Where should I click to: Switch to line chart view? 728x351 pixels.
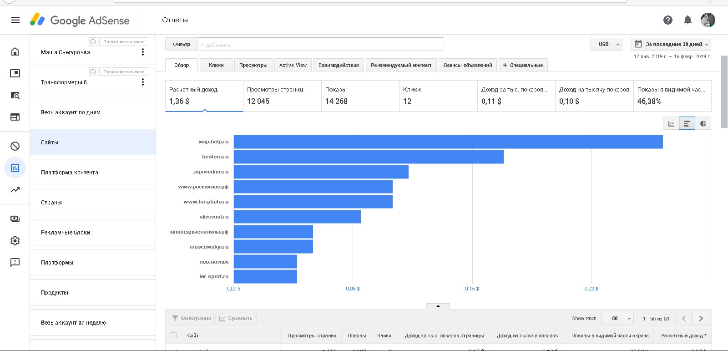[671, 123]
